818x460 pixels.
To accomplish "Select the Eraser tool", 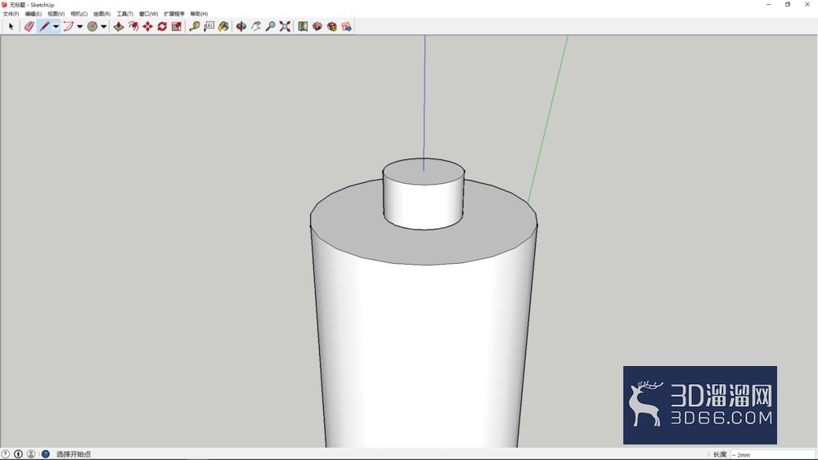I will click(29, 26).
